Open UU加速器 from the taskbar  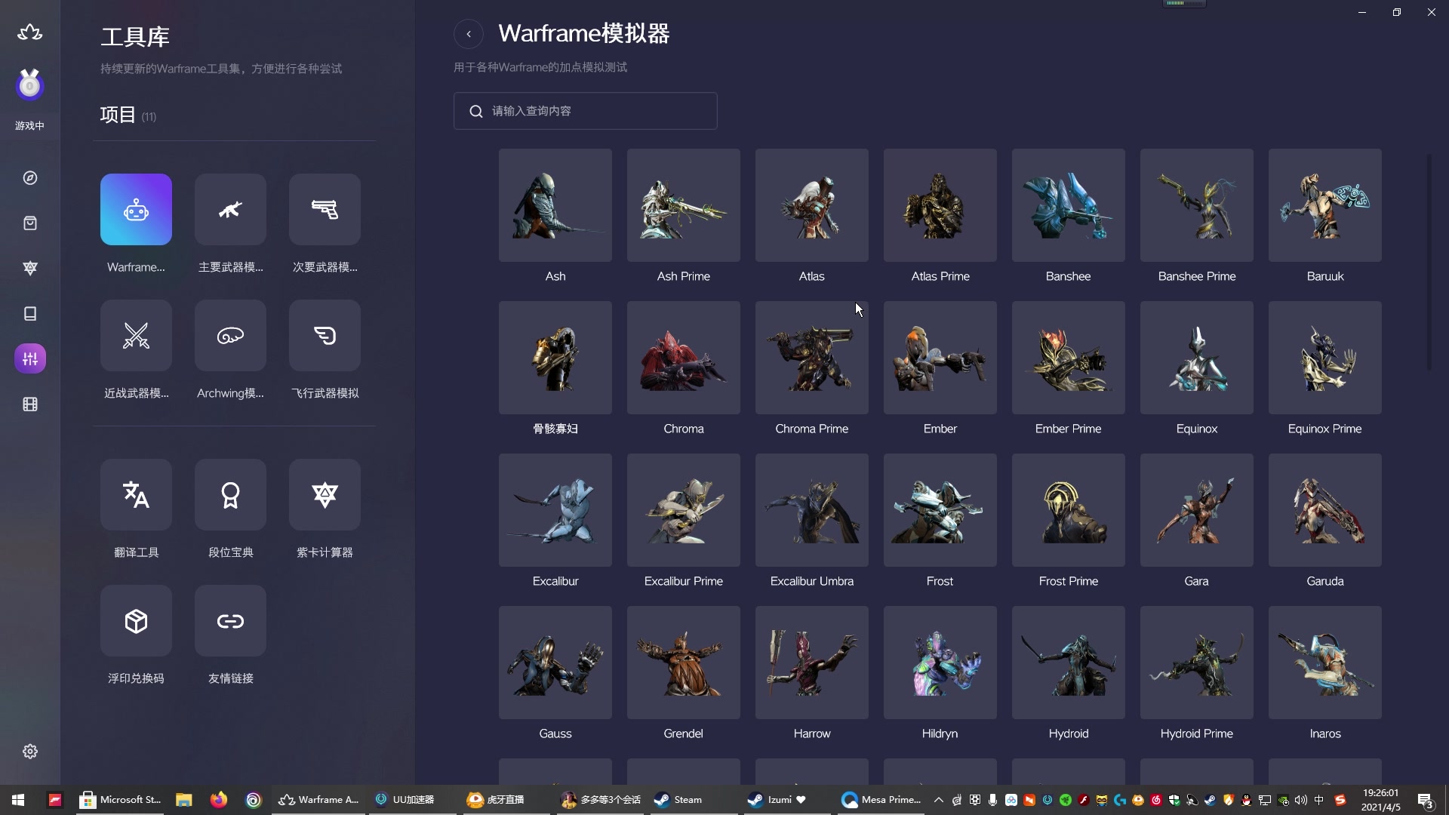coord(414,800)
